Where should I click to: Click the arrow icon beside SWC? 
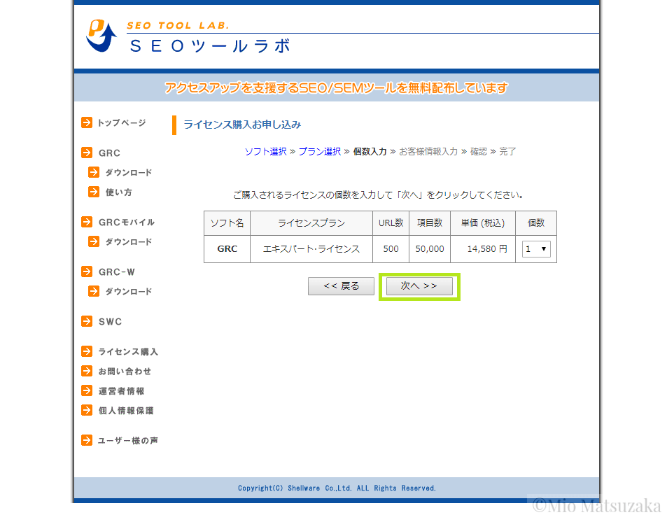[87, 321]
